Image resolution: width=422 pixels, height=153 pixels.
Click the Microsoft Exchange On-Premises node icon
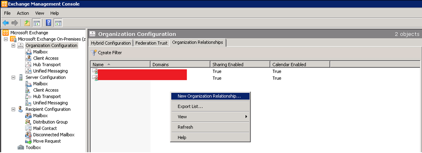(13, 39)
